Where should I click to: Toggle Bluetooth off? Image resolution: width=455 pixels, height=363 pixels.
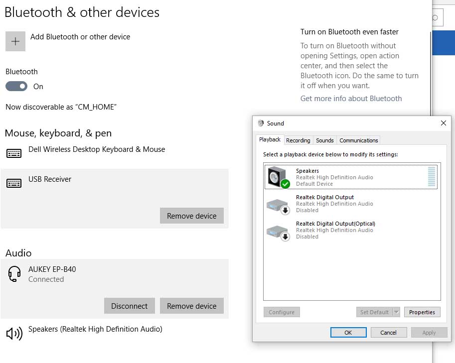[16, 86]
